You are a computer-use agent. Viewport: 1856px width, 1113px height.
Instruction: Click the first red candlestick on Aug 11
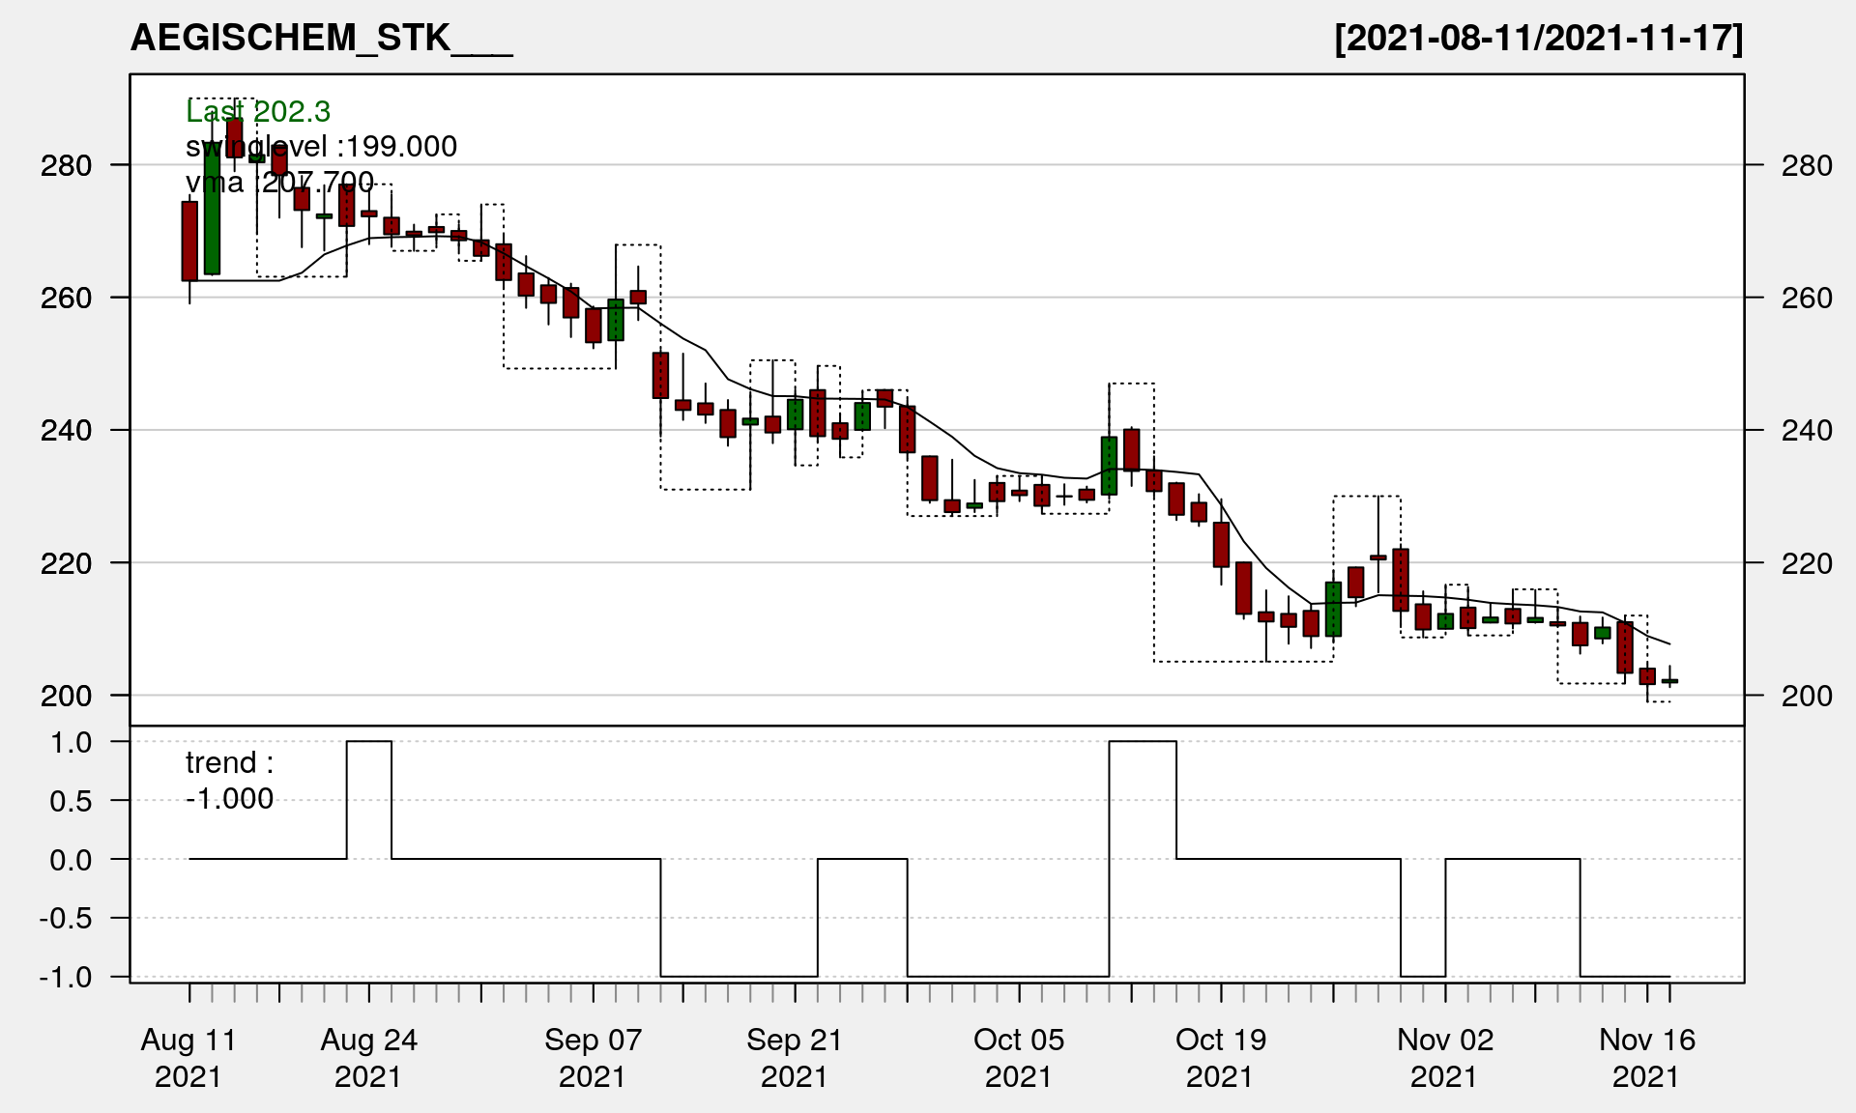coord(189,242)
